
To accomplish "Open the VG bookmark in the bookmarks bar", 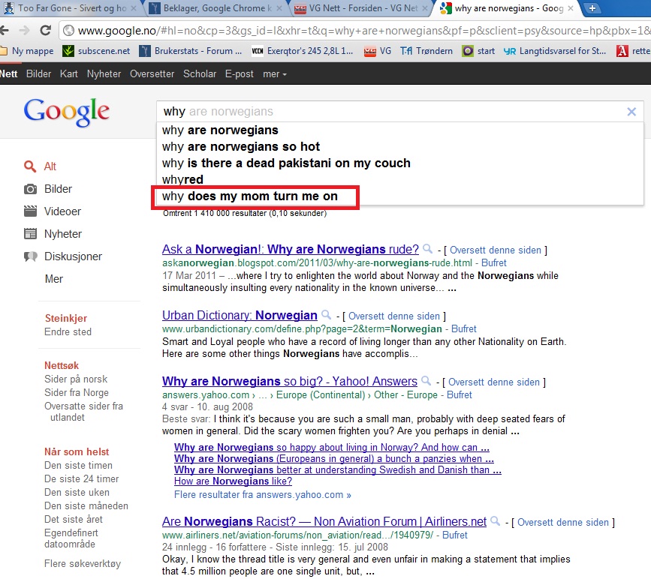I will [x=378, y=51].
